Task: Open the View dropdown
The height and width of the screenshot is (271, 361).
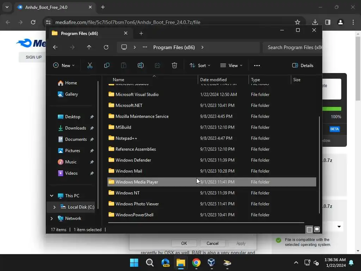Action: [x=231, y=65]
